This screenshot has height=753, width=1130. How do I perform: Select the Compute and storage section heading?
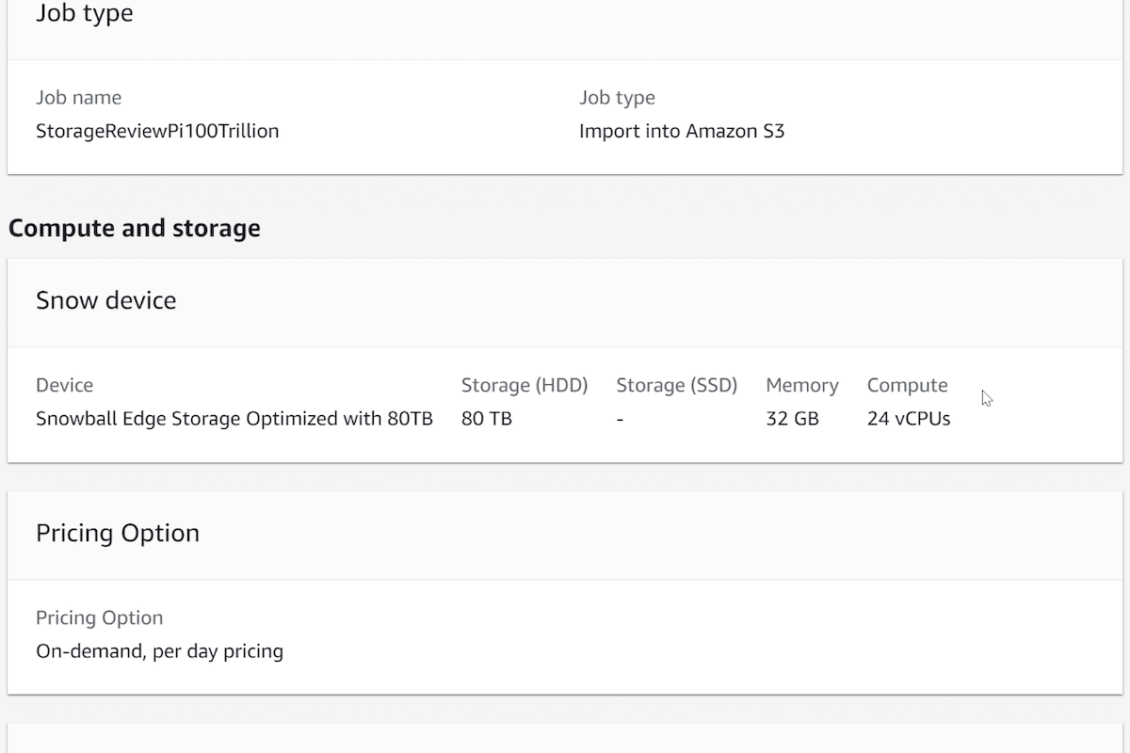coord(135,229)
